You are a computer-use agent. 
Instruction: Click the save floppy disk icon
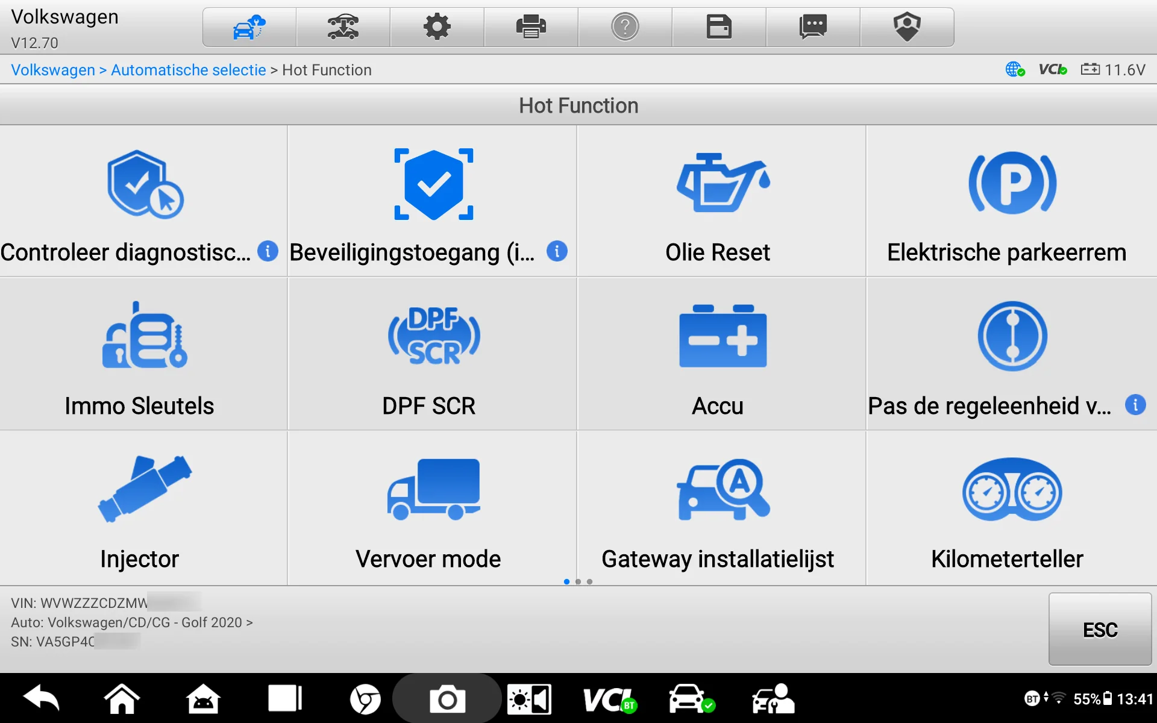720,27
